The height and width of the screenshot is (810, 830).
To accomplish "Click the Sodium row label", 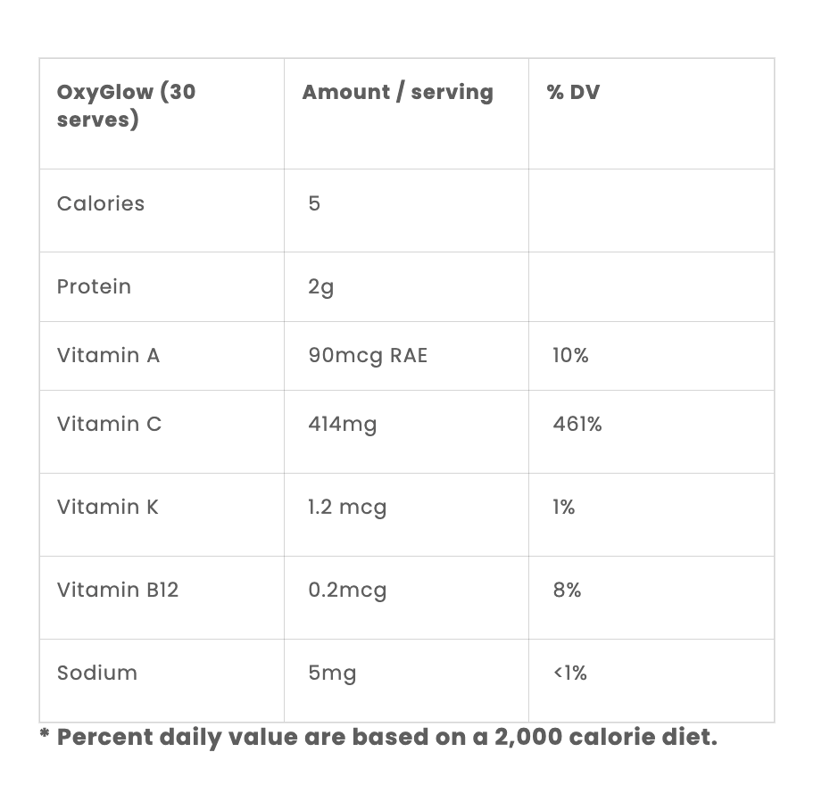I will [x=97, y=673].
